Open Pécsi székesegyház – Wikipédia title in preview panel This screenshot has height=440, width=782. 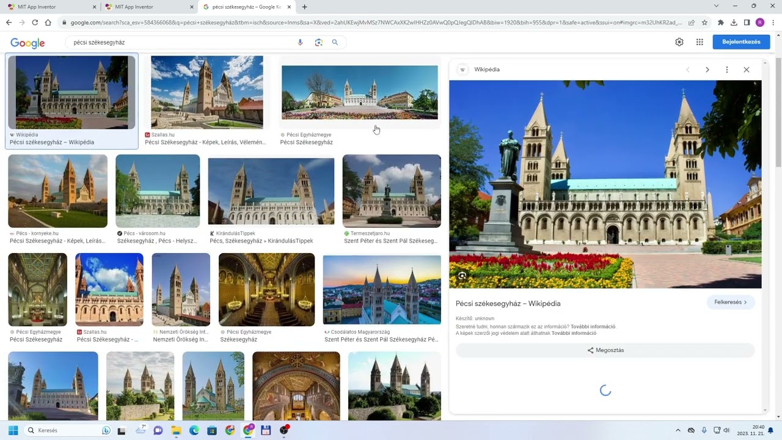[508, 303]
